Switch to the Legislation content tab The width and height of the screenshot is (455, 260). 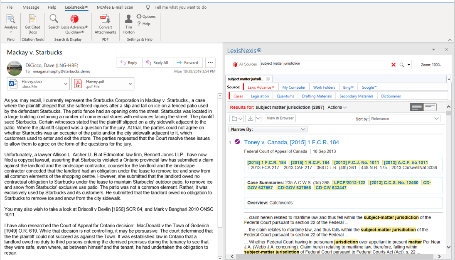(x=260, y=96)
